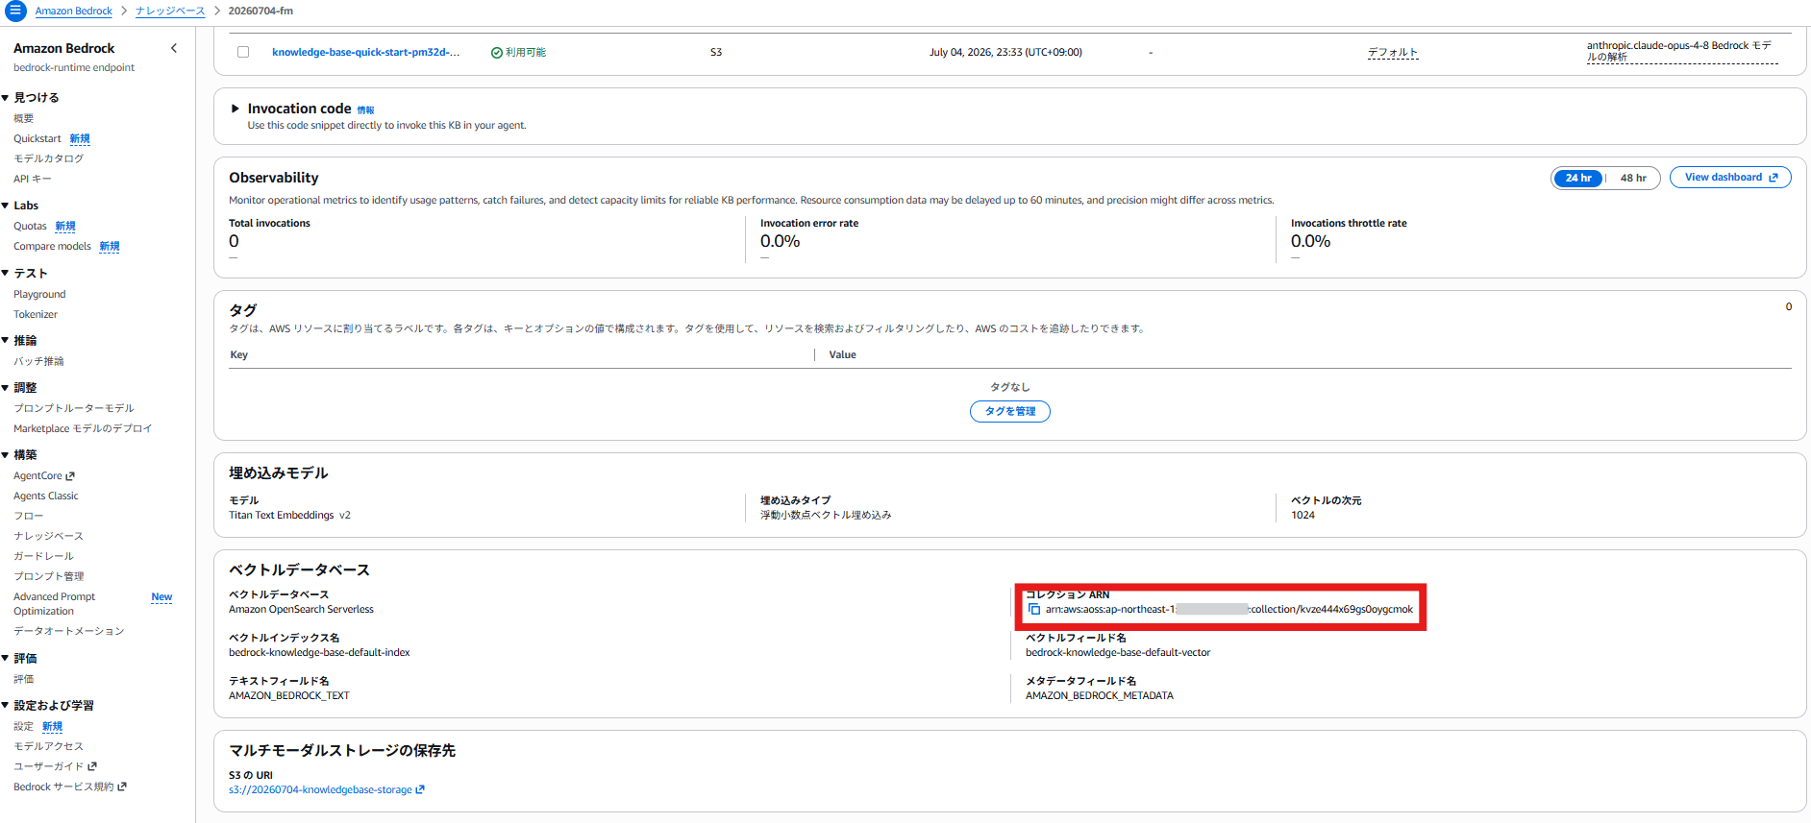Image resolution: width=1811 pixels, height=823 pixels.
Task: Open the hamburger navigation menu icon
Action: [15, 11]
